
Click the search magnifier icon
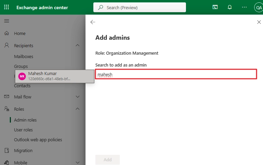pos(100,7)
